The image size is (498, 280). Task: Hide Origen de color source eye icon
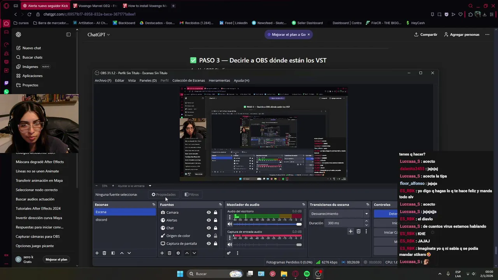[x=209, y=236]
